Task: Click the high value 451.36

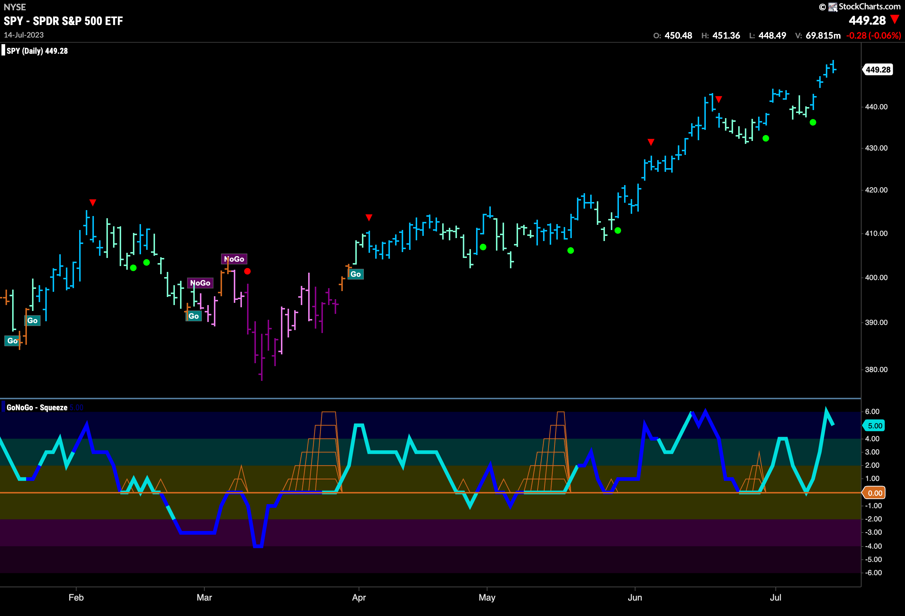Action: tap(726, 35)
